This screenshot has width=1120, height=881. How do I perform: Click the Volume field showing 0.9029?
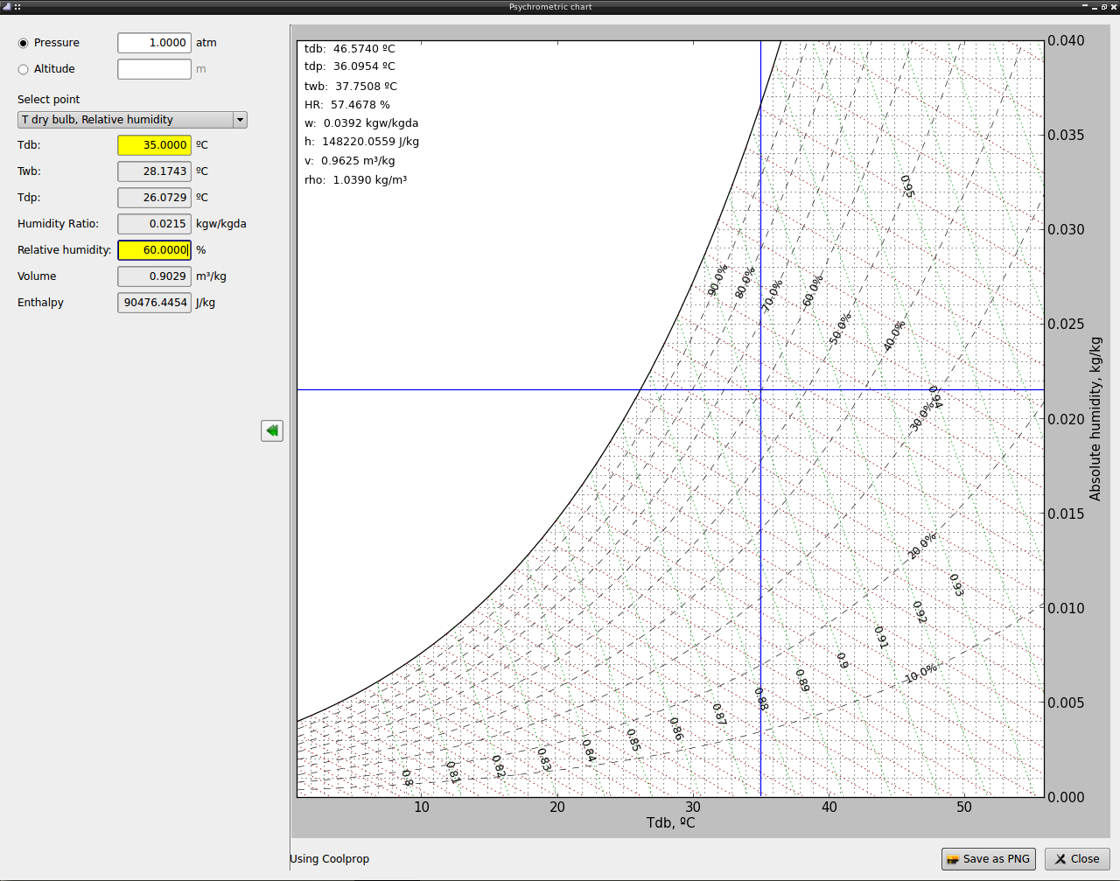click(x=154, y=276)
